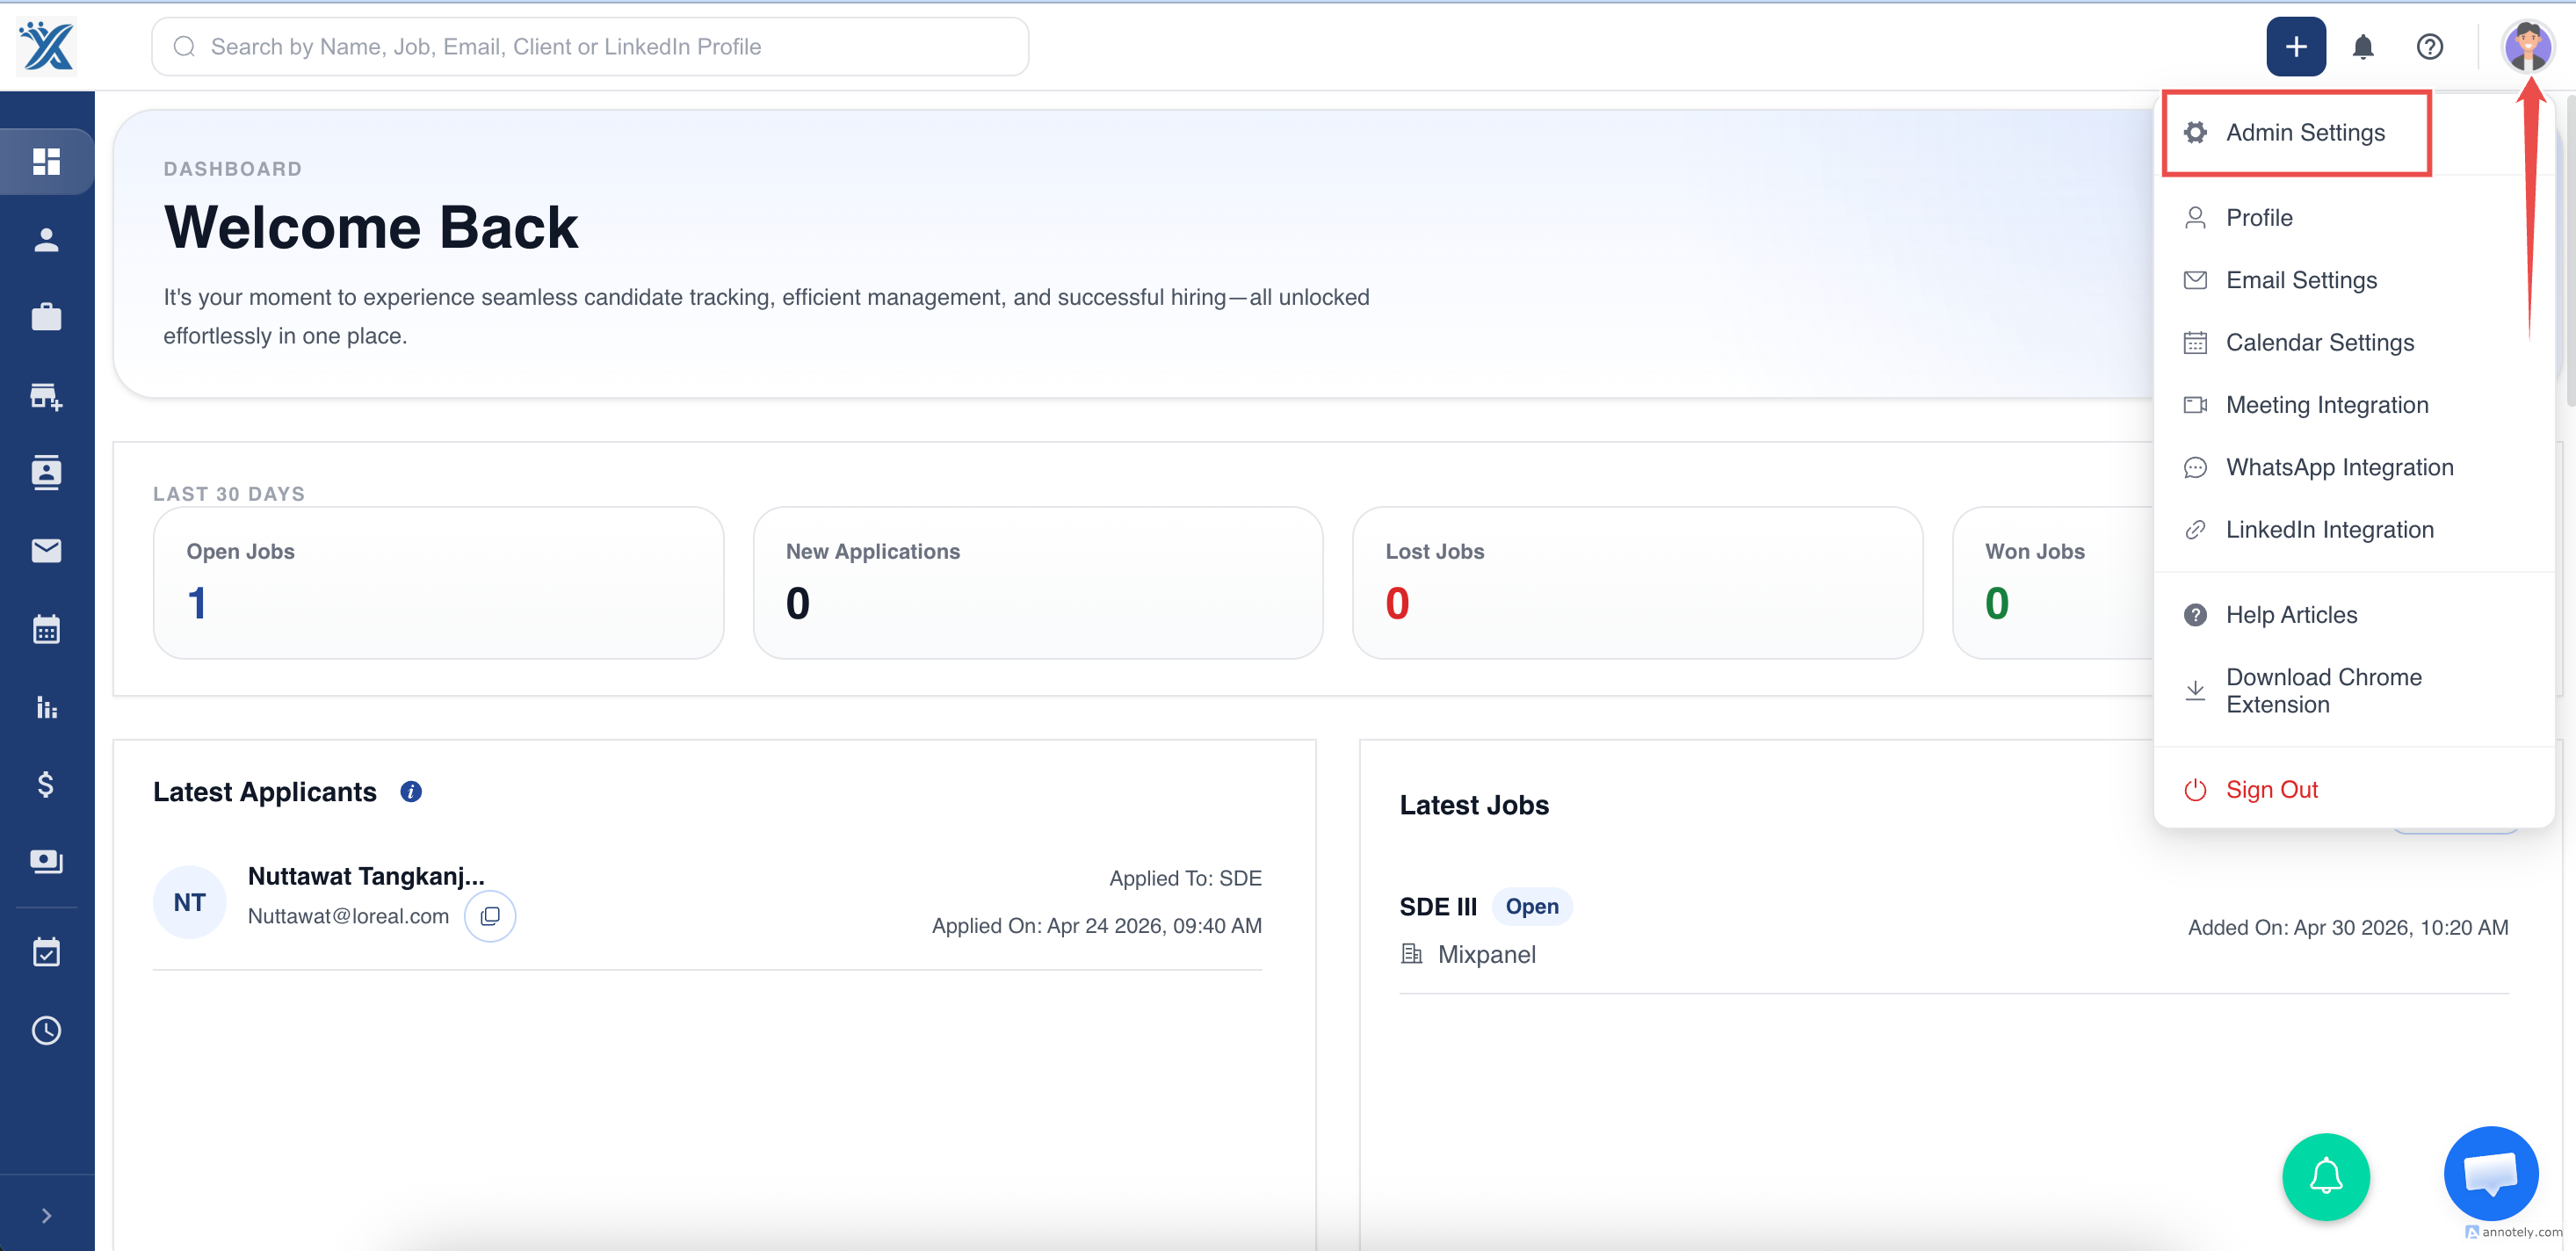Choose Calendar Settings in the menu
Image resolution: width=2576 pixels, height=1251 pixels.
[x=2354, y=342]
